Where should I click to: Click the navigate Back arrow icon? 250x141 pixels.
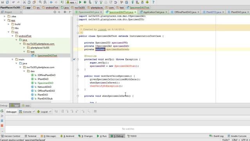click(x=51, y=2)
